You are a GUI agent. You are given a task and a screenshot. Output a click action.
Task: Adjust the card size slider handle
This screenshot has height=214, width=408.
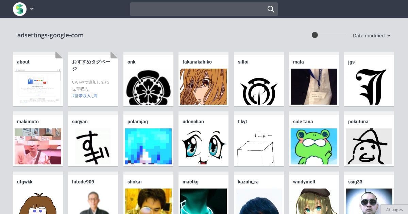click(315, 35)
